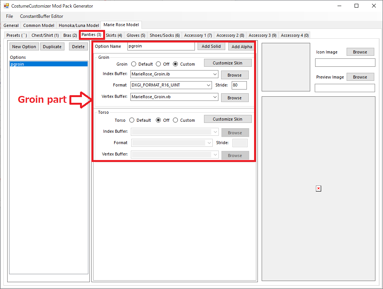Screen dimensions: 383x289
Task: Click Add Solid button
Action: point(211,46)
